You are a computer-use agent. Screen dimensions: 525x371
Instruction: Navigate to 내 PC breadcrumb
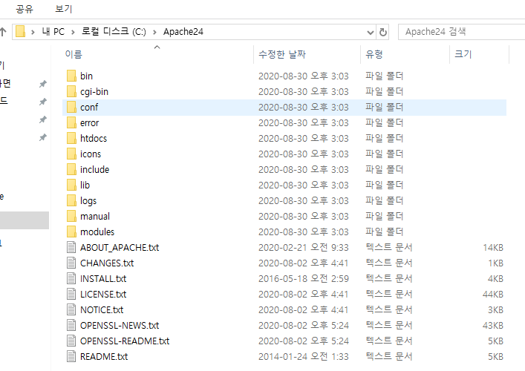pyautogui.click(x=53, y=32)
